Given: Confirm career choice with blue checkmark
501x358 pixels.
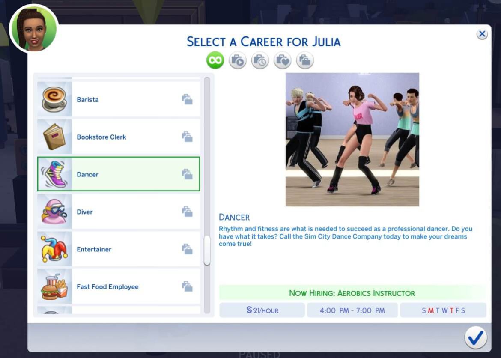Looking at the screenshot, I should point(475,337).
